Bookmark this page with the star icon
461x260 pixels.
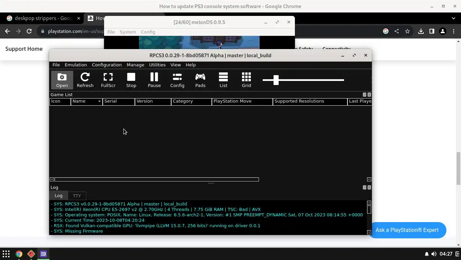pos(407,31)
